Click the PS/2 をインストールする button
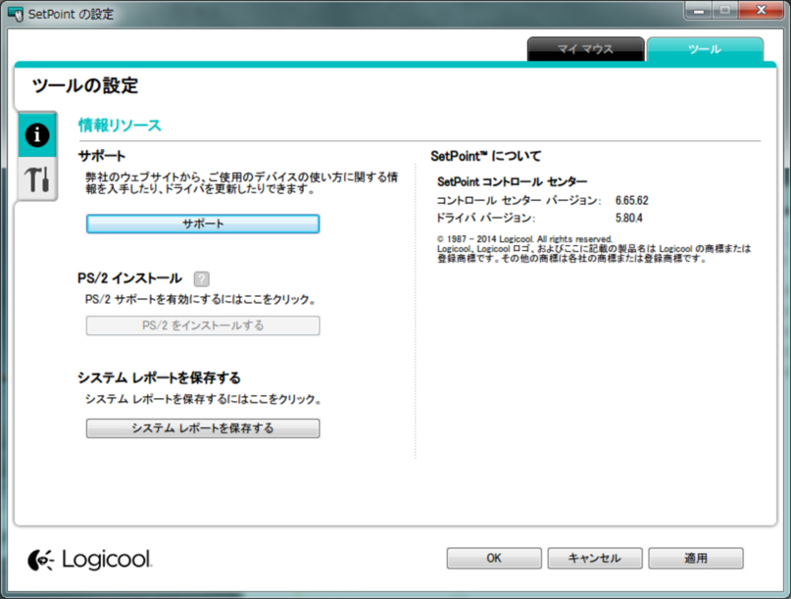The width and height of the screenshot is (791, 599). [x=202, y=326]
